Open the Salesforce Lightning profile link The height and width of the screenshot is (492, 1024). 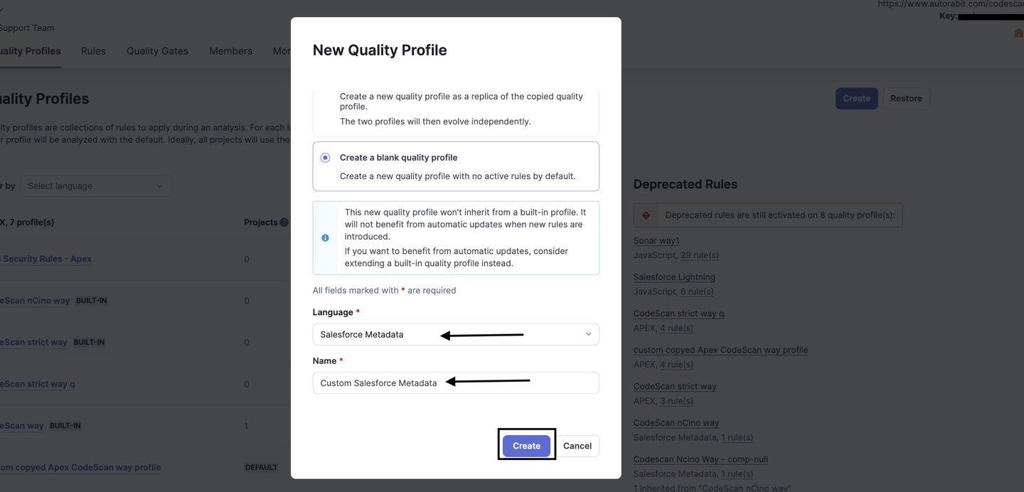tap(674, 277)
